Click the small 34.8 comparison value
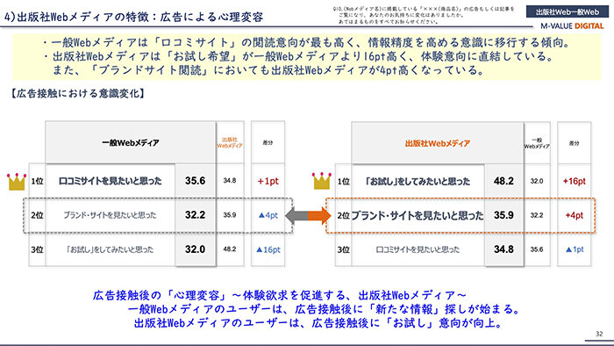Screen dimensions: 614x346 [230, 181]
